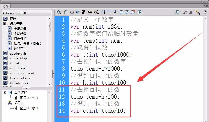Open the air.update.events package
The width and height of the screenshot is (209, 122).
[23, 73]
